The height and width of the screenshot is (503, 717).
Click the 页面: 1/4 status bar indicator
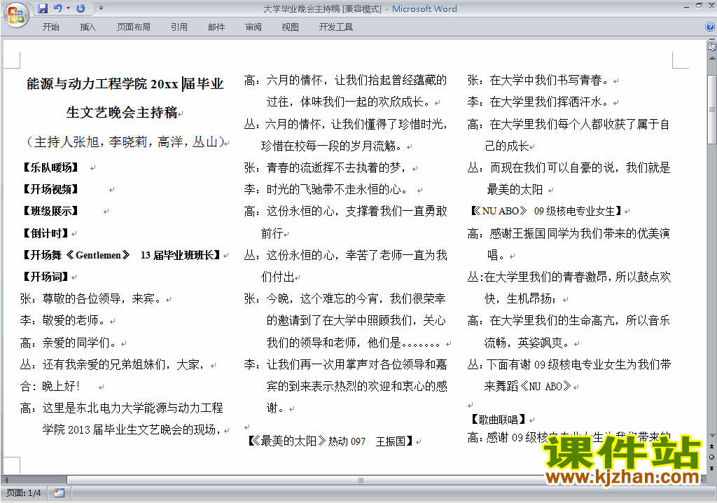pyautogui.click(x=23, y=493)
